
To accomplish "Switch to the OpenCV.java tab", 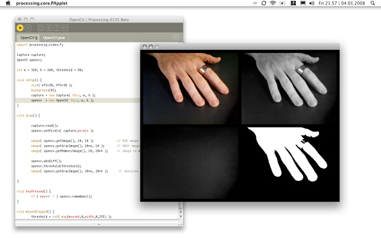I will click(x=54, y=38).
